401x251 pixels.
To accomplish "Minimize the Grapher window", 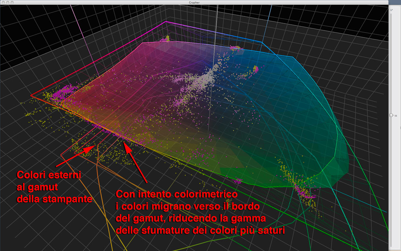I will [x=8, y=2].
